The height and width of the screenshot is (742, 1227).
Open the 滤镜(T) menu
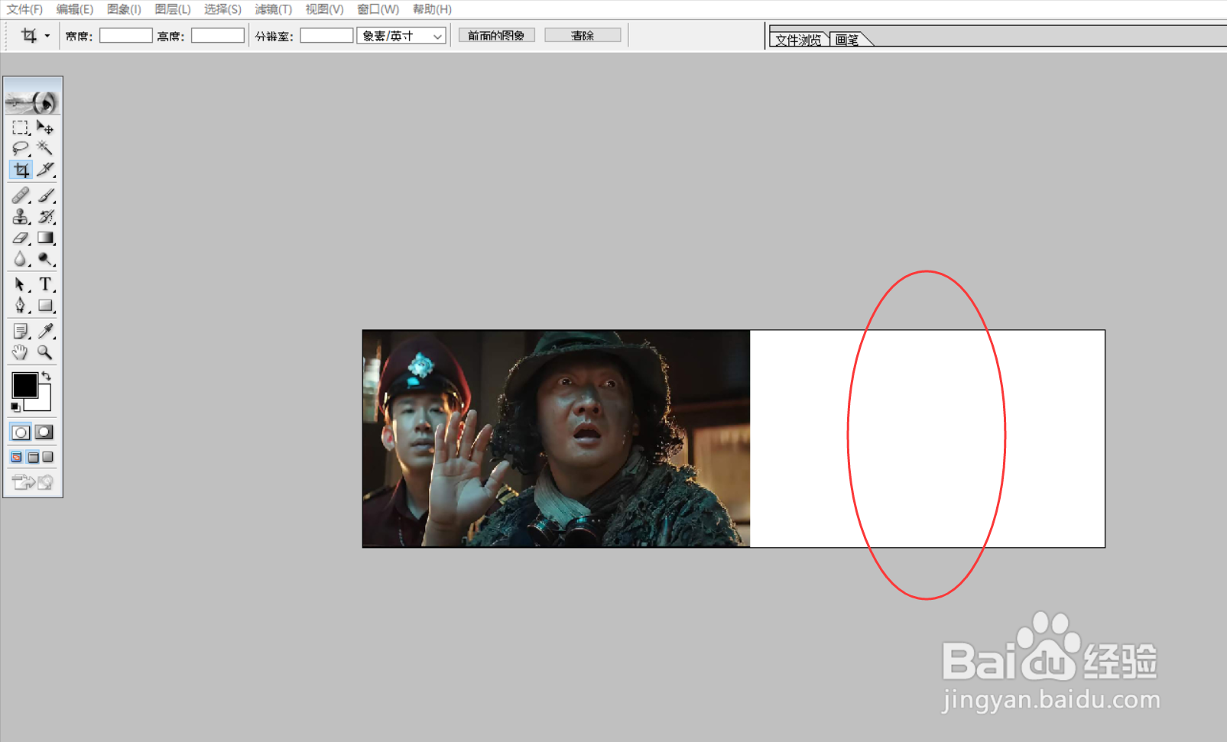tap(274, 9)
